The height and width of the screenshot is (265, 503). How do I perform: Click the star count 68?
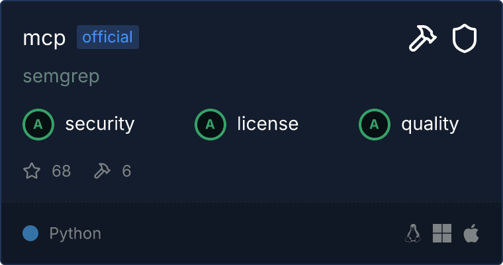(x=61, y=172)
